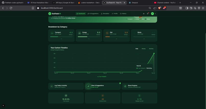206x109 pixels.
Task: Open the browser hamburger menu
Action: pyautogui.click(x=203, y=8)
